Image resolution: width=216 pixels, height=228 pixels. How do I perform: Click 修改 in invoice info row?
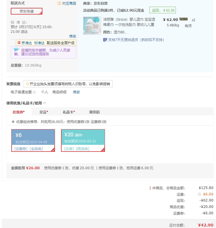click(76, 92)
